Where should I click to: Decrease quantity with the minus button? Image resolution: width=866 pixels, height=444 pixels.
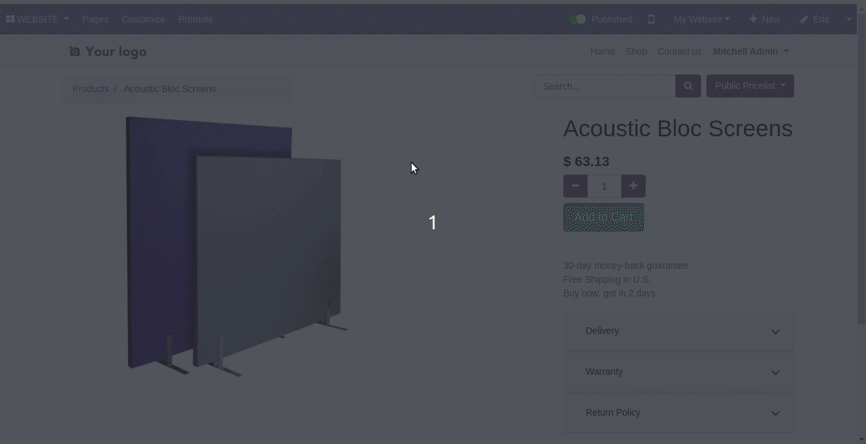[x=575, y=186]
